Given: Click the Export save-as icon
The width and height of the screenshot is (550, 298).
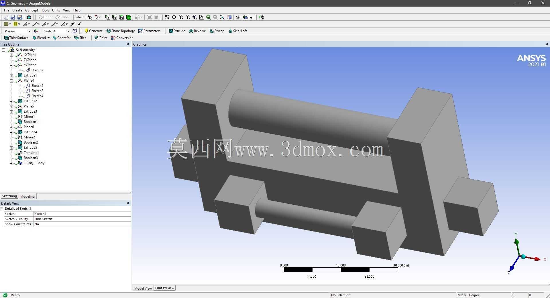Looking at the screenshot, I should [20, 17].
